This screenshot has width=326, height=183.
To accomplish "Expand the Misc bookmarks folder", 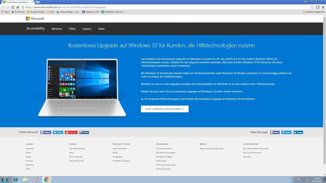I will (x=50, y=12).
